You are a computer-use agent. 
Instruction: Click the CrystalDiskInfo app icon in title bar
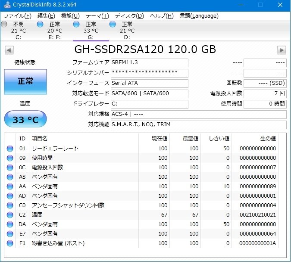(x=7, y=5)
